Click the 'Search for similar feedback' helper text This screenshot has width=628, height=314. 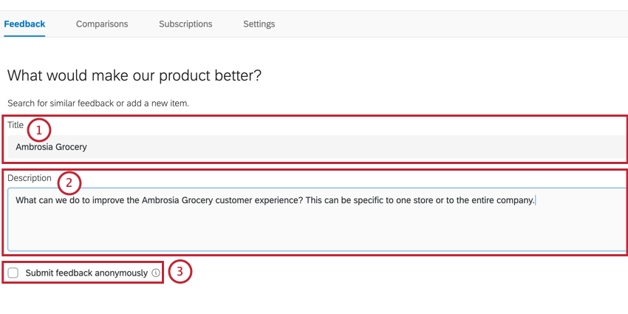(x=98, y=103)
